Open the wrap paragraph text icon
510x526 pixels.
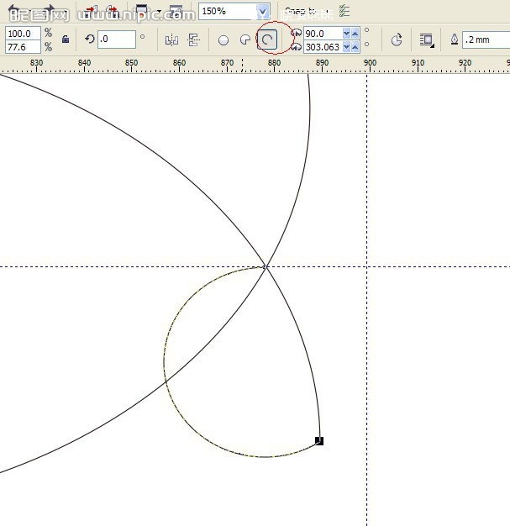click(427, 40)
